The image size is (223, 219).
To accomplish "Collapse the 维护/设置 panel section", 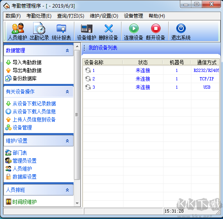I will (67, 141).
